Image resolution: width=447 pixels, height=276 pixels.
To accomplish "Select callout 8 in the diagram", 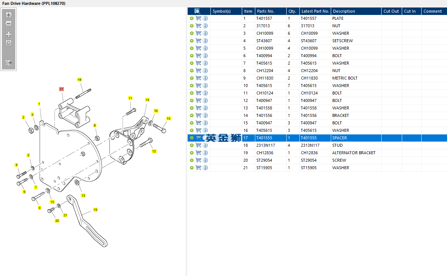I will tap(95, 125).
